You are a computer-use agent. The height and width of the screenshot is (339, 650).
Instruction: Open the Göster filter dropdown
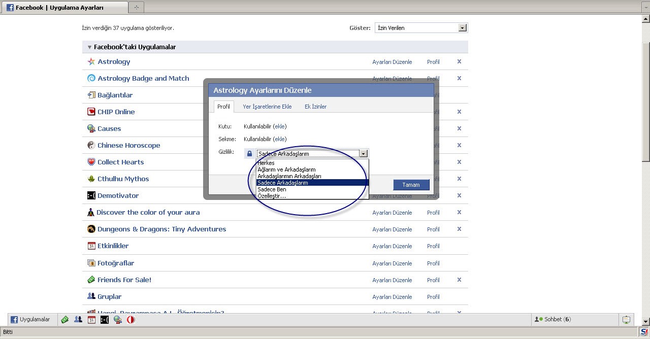421,28
